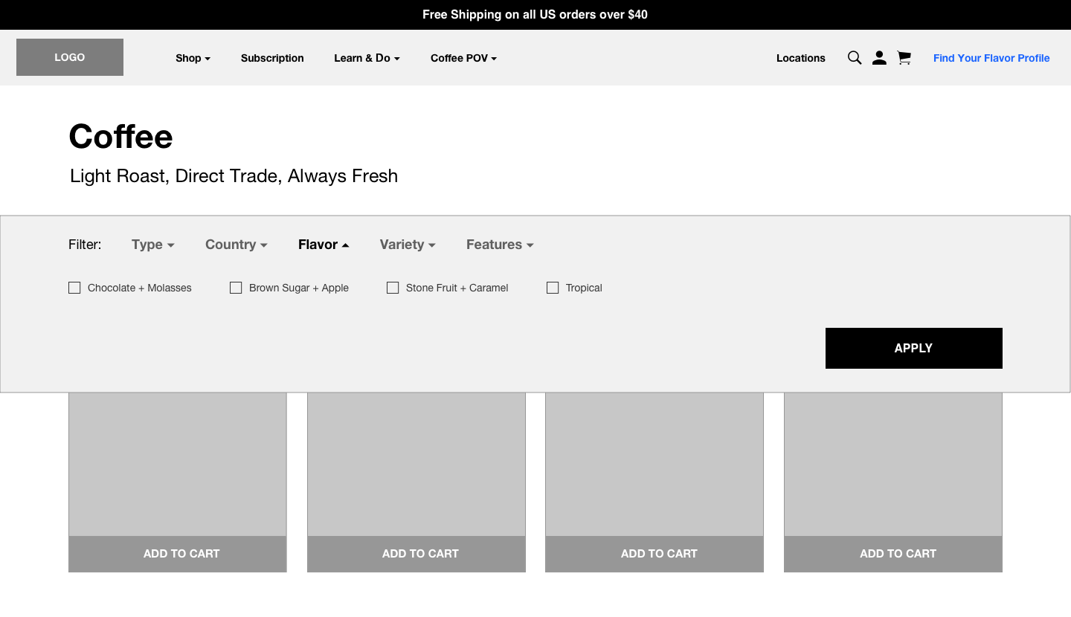Follow the Find Your Flavor Profile link
1071x617 pixels.
coord(991,58)
